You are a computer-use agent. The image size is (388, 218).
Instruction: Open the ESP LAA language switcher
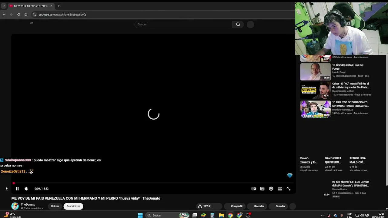click(x=350, y=215)
